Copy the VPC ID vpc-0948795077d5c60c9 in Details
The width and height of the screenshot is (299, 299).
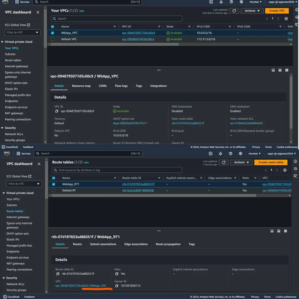click(x=57, y=111)
